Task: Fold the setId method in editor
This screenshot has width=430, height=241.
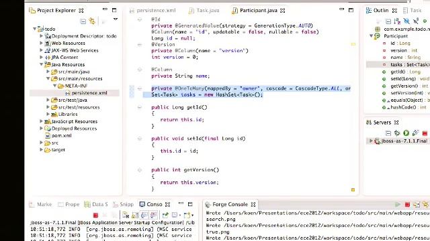Action: (x=140, y=139)
